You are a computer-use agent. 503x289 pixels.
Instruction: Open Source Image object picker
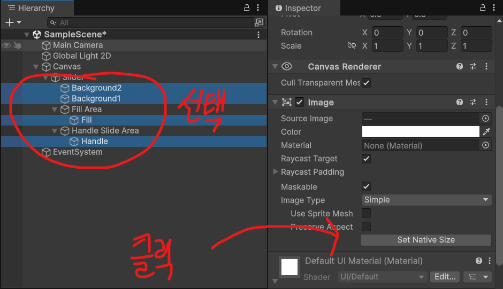coord(486,119)
